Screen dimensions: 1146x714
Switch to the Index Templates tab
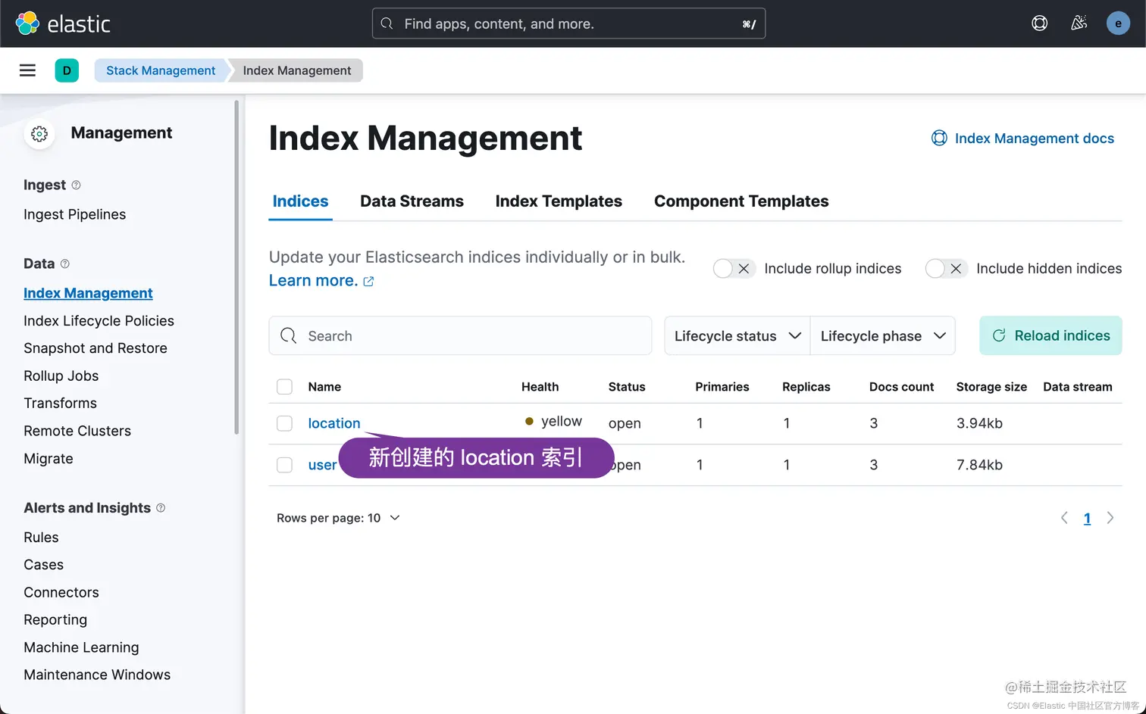pos(559,201)
